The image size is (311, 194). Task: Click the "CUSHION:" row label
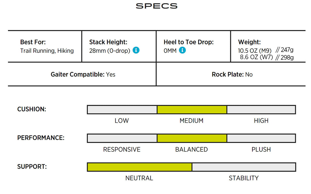pos(32,109)
